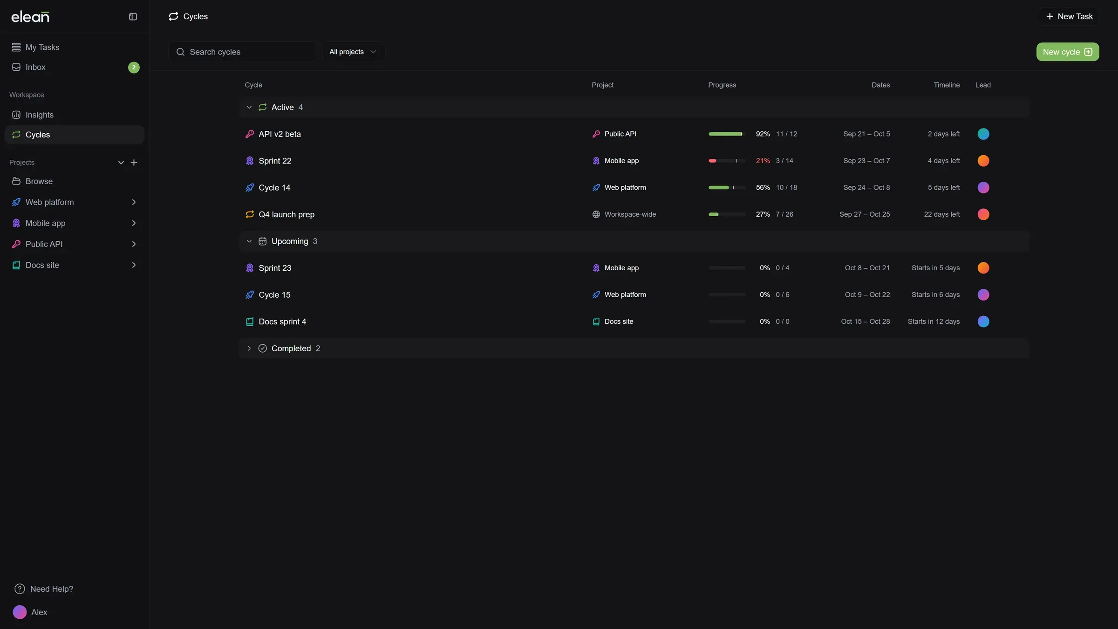
Task: Click the blue lead avatar on Docs sprint 4
Action: pyautogui.click(x=983, y=321)
